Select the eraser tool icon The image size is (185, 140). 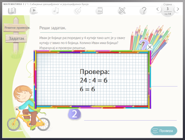tap(78, 11)
